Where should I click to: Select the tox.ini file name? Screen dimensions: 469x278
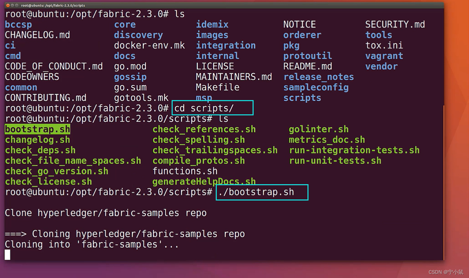point(384,46)
